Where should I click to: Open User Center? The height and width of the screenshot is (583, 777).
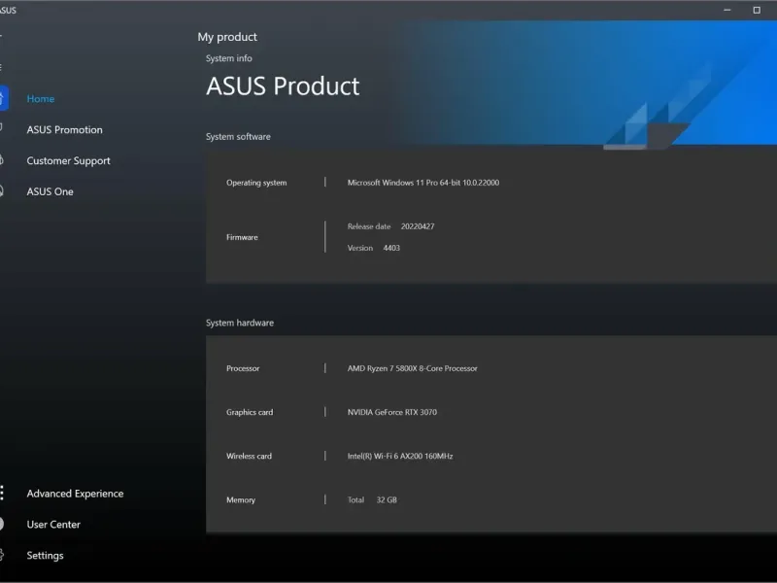click(x=53, y=524)
